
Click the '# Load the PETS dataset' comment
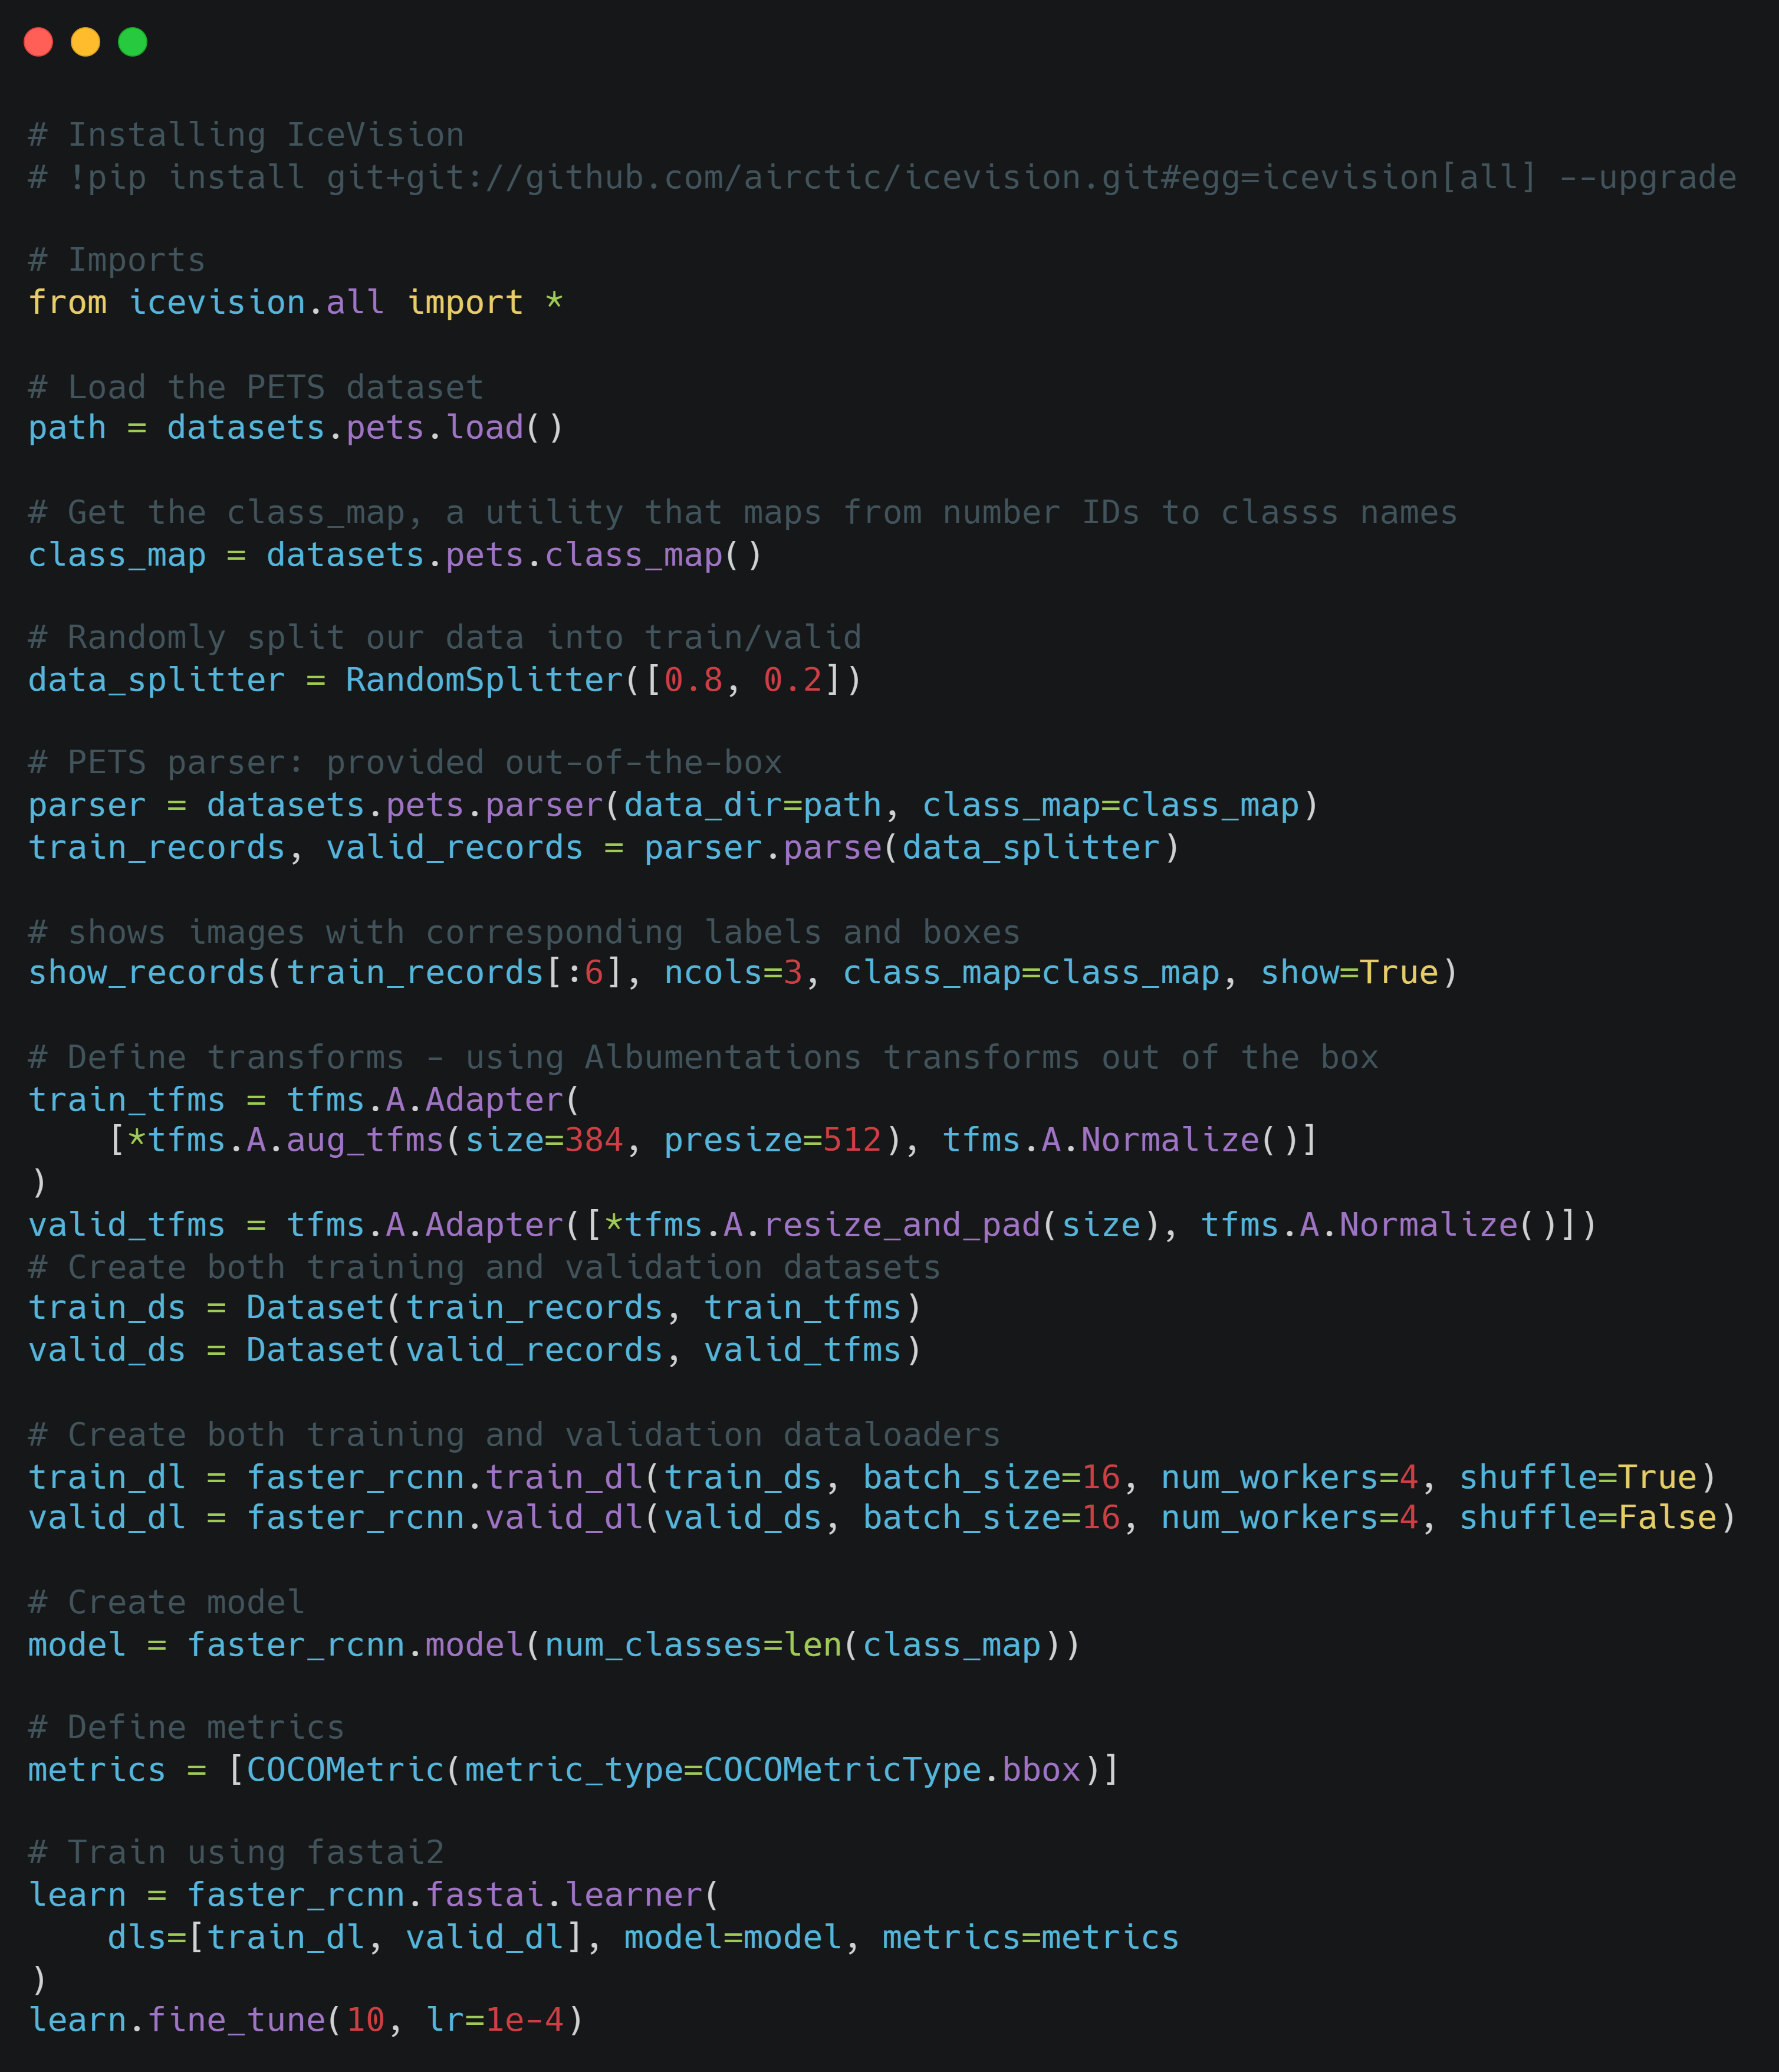point(256,387)
